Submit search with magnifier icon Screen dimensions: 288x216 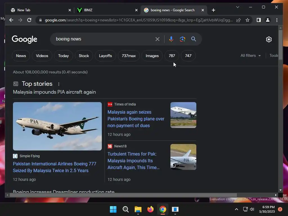point(193,39)
